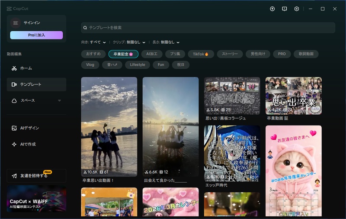
Task: Open the 卒業思い出動画！ beach template thumbnail
Action: 109,126
